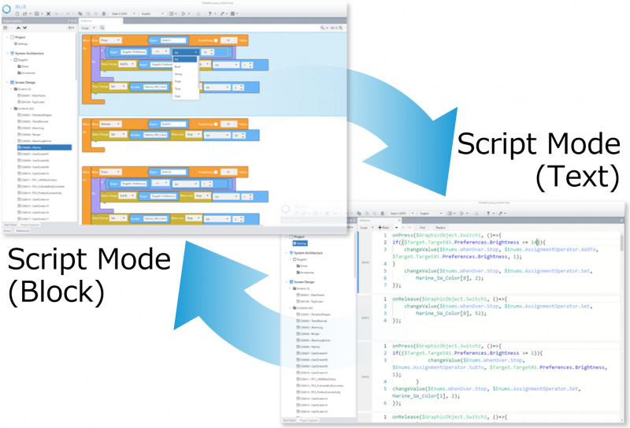The height and width of the screenshot is (428, 630).
Task: Click the help question mark toolbar icon
Action: [209, 14]
